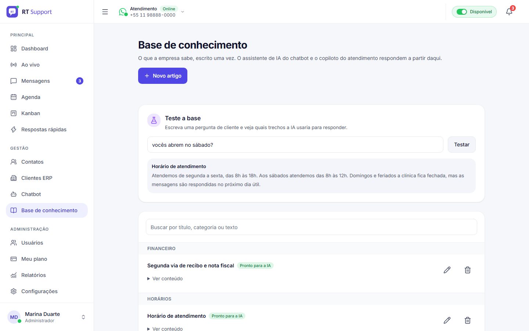Click the flask icon in Teste a base
This screenshot has height=331, width=529.
[154, 120]
